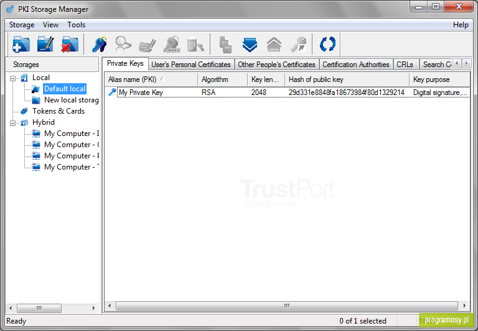
Task: Select the Hybrid tree node label
Action: pyautogui.click(x=44, y=122)
